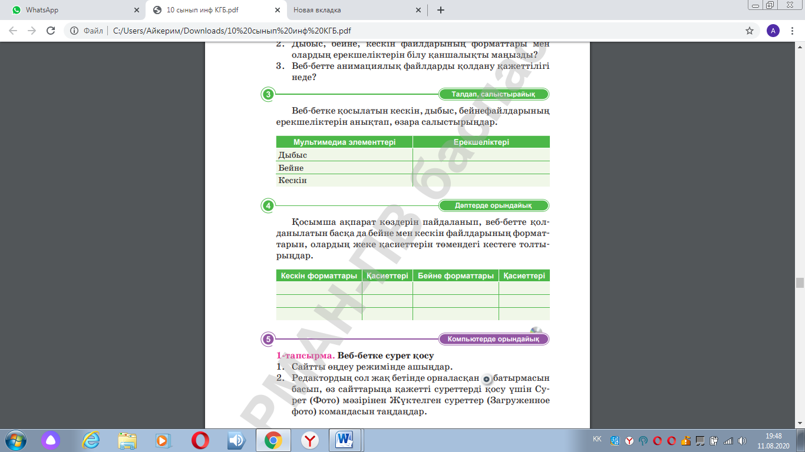Open the teal antenna tray icon
This screenshot has width=805, height=452.
(644, 440)
